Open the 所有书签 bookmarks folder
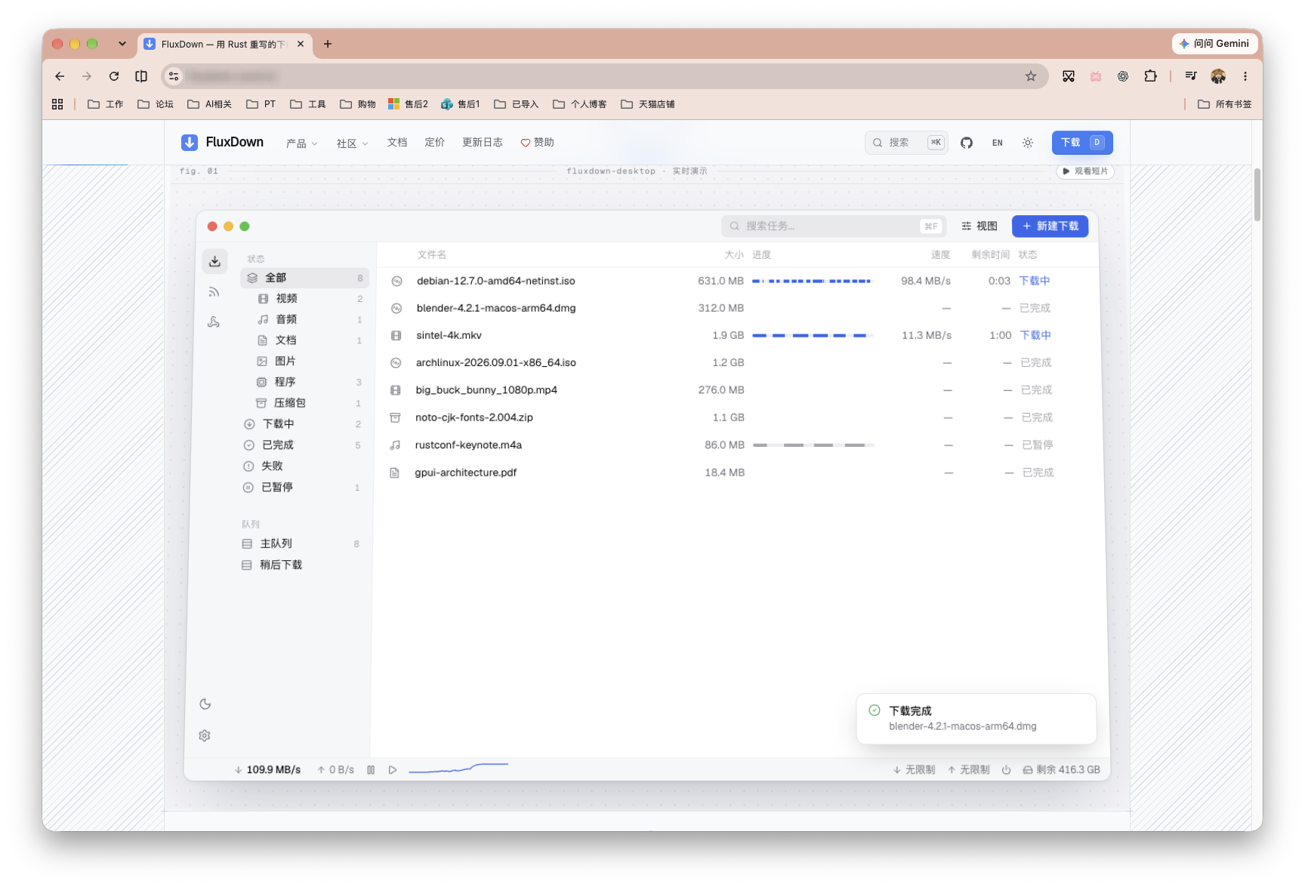 click(x=1225, y=104)
